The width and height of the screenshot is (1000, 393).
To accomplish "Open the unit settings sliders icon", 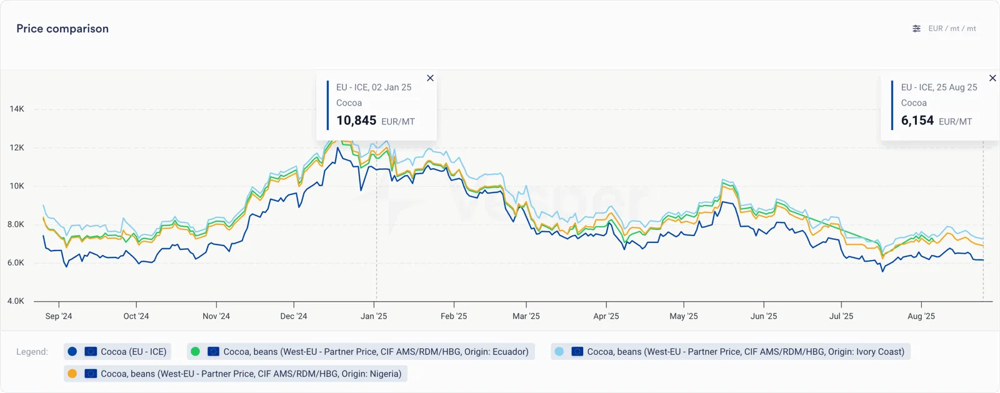I will click(x=916, y=29).
